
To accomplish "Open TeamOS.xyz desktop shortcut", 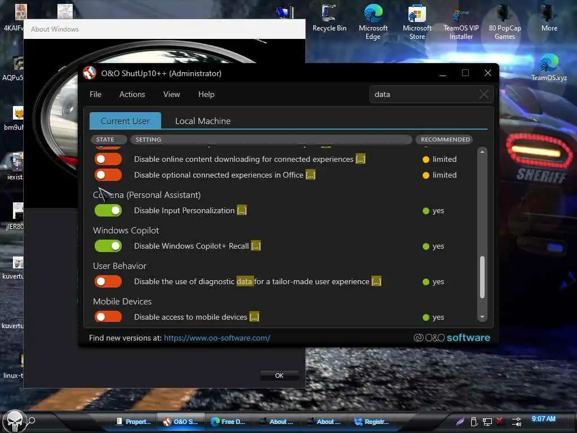I will 549,68.
